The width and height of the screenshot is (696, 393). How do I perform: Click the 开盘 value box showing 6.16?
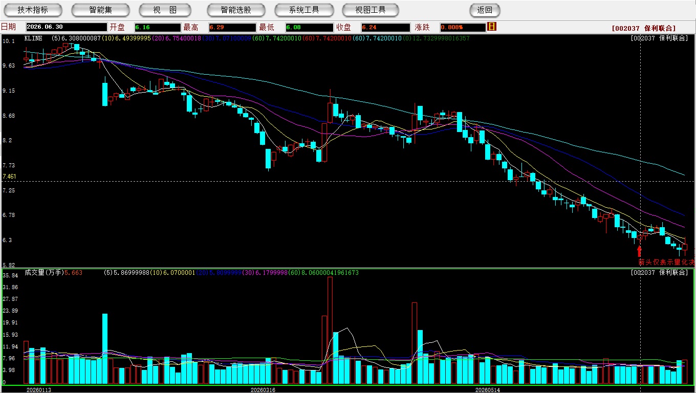(158, 27)
